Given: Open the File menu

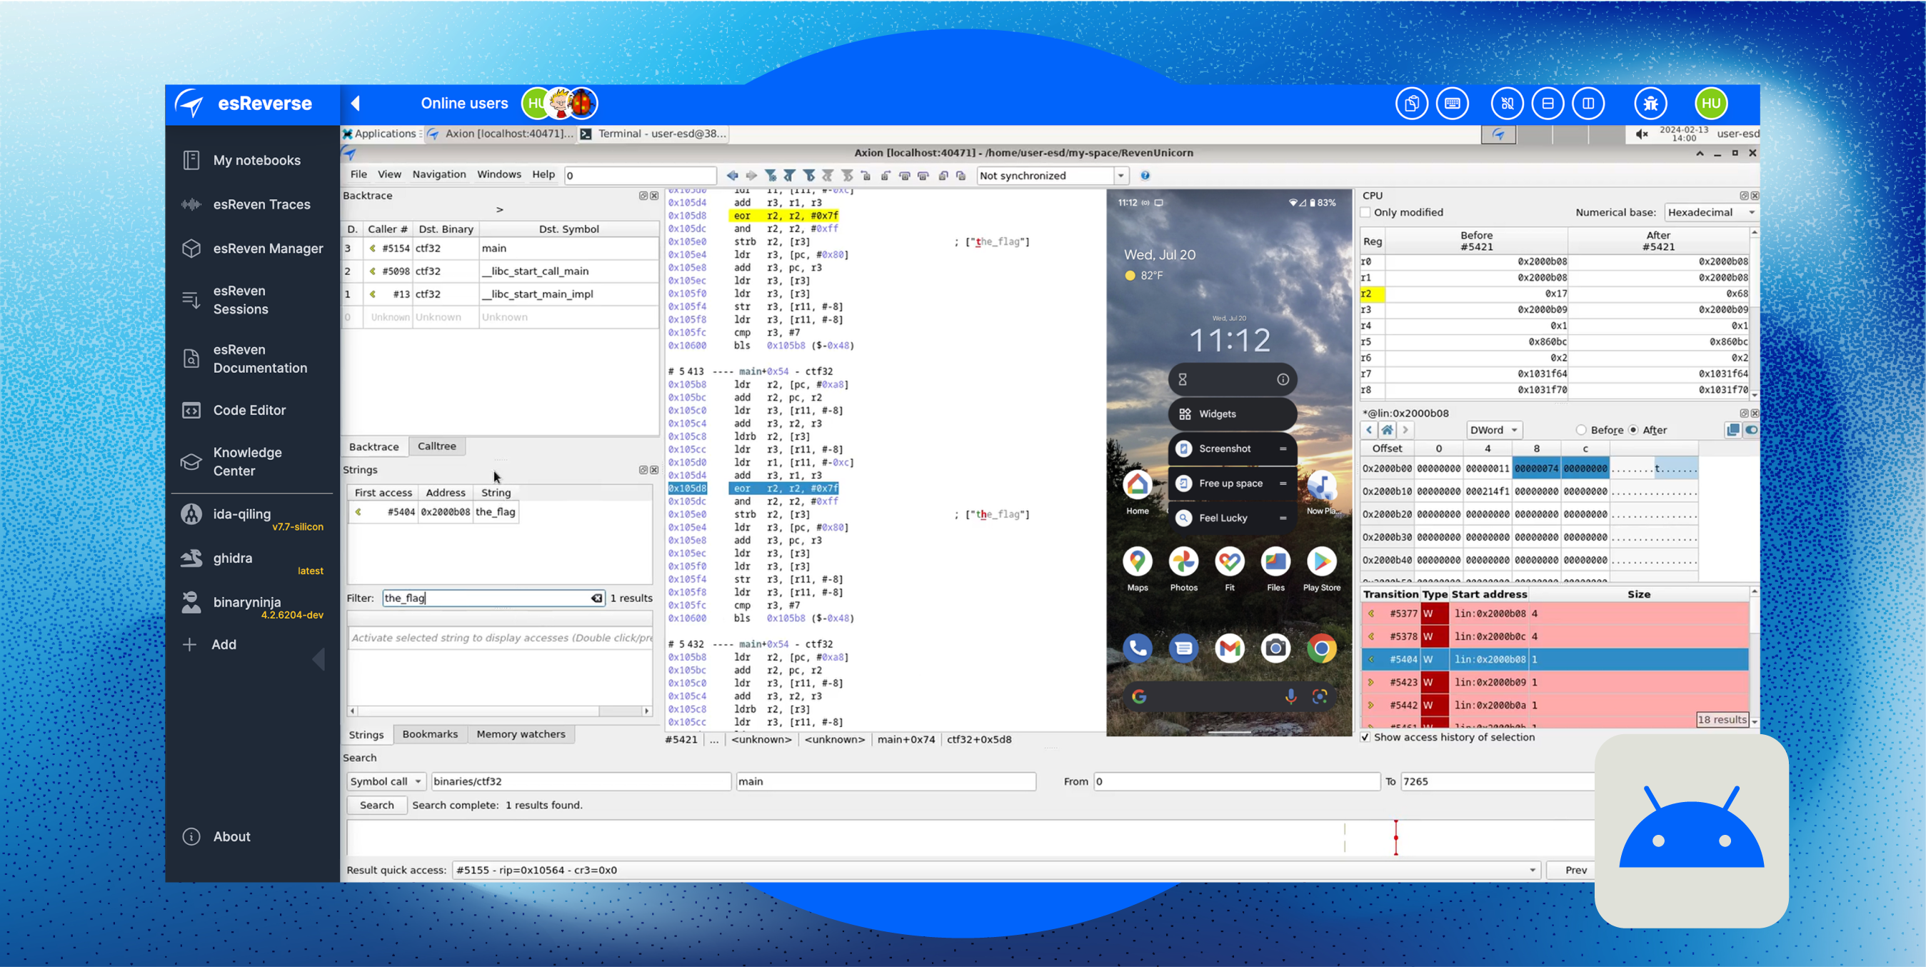Looking at the screenshot, I should click(359, 175).
